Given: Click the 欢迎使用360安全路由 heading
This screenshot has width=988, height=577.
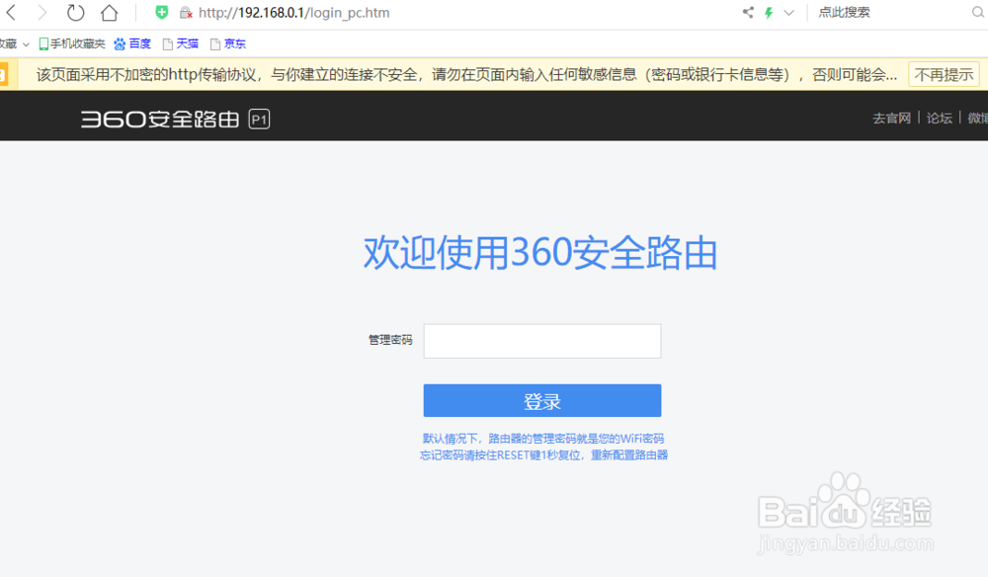Looking at the screenshot, I should click(x=540, y=253).
